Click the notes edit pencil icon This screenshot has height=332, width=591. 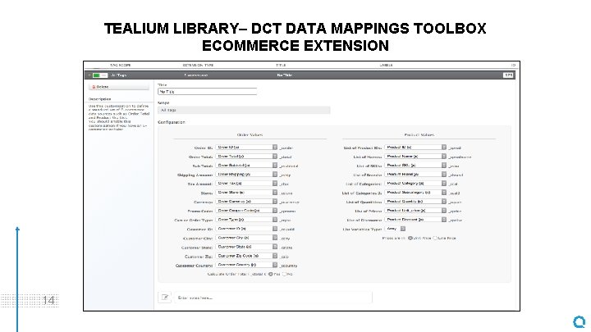click(x=165, y=298)
